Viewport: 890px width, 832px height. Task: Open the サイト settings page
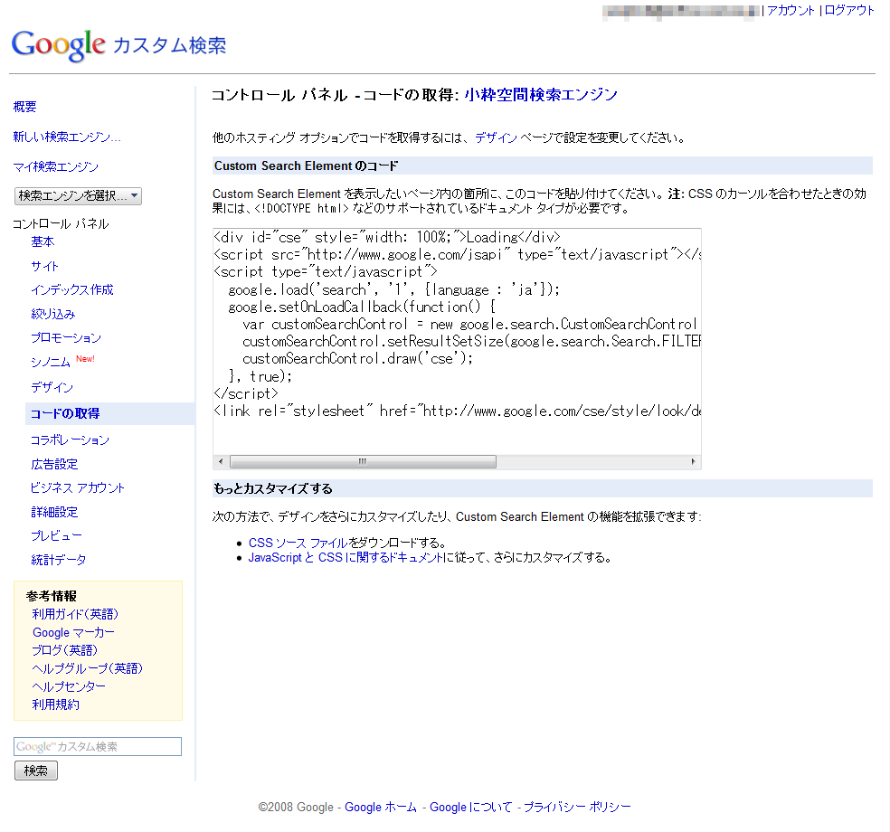click(x=45, y=266)
